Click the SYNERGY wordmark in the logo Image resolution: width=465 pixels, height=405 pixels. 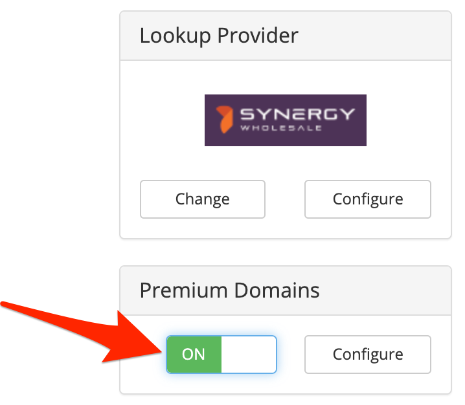point(297,115)
